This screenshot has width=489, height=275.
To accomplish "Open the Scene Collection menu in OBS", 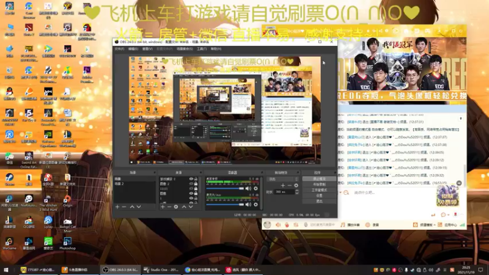I will [x=185, y=49].
